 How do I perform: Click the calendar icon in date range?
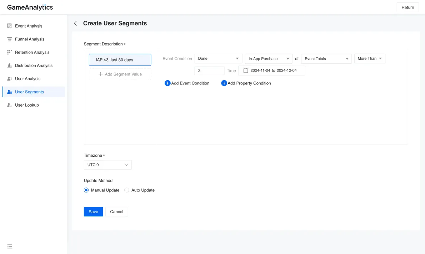246,70
